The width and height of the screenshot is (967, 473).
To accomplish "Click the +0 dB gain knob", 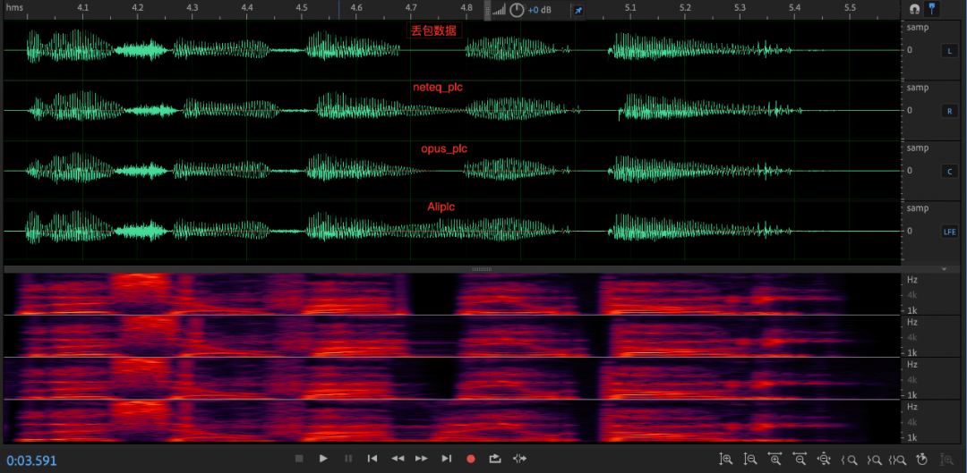I will pyautogui.click(x=516, y=10).
